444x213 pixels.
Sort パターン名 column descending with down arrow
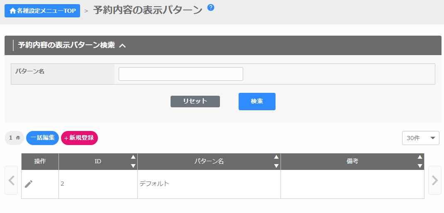click(276, 166)
